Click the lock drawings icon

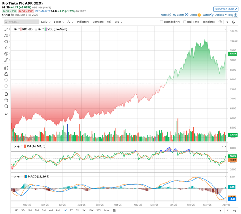(x=6, y=74)
